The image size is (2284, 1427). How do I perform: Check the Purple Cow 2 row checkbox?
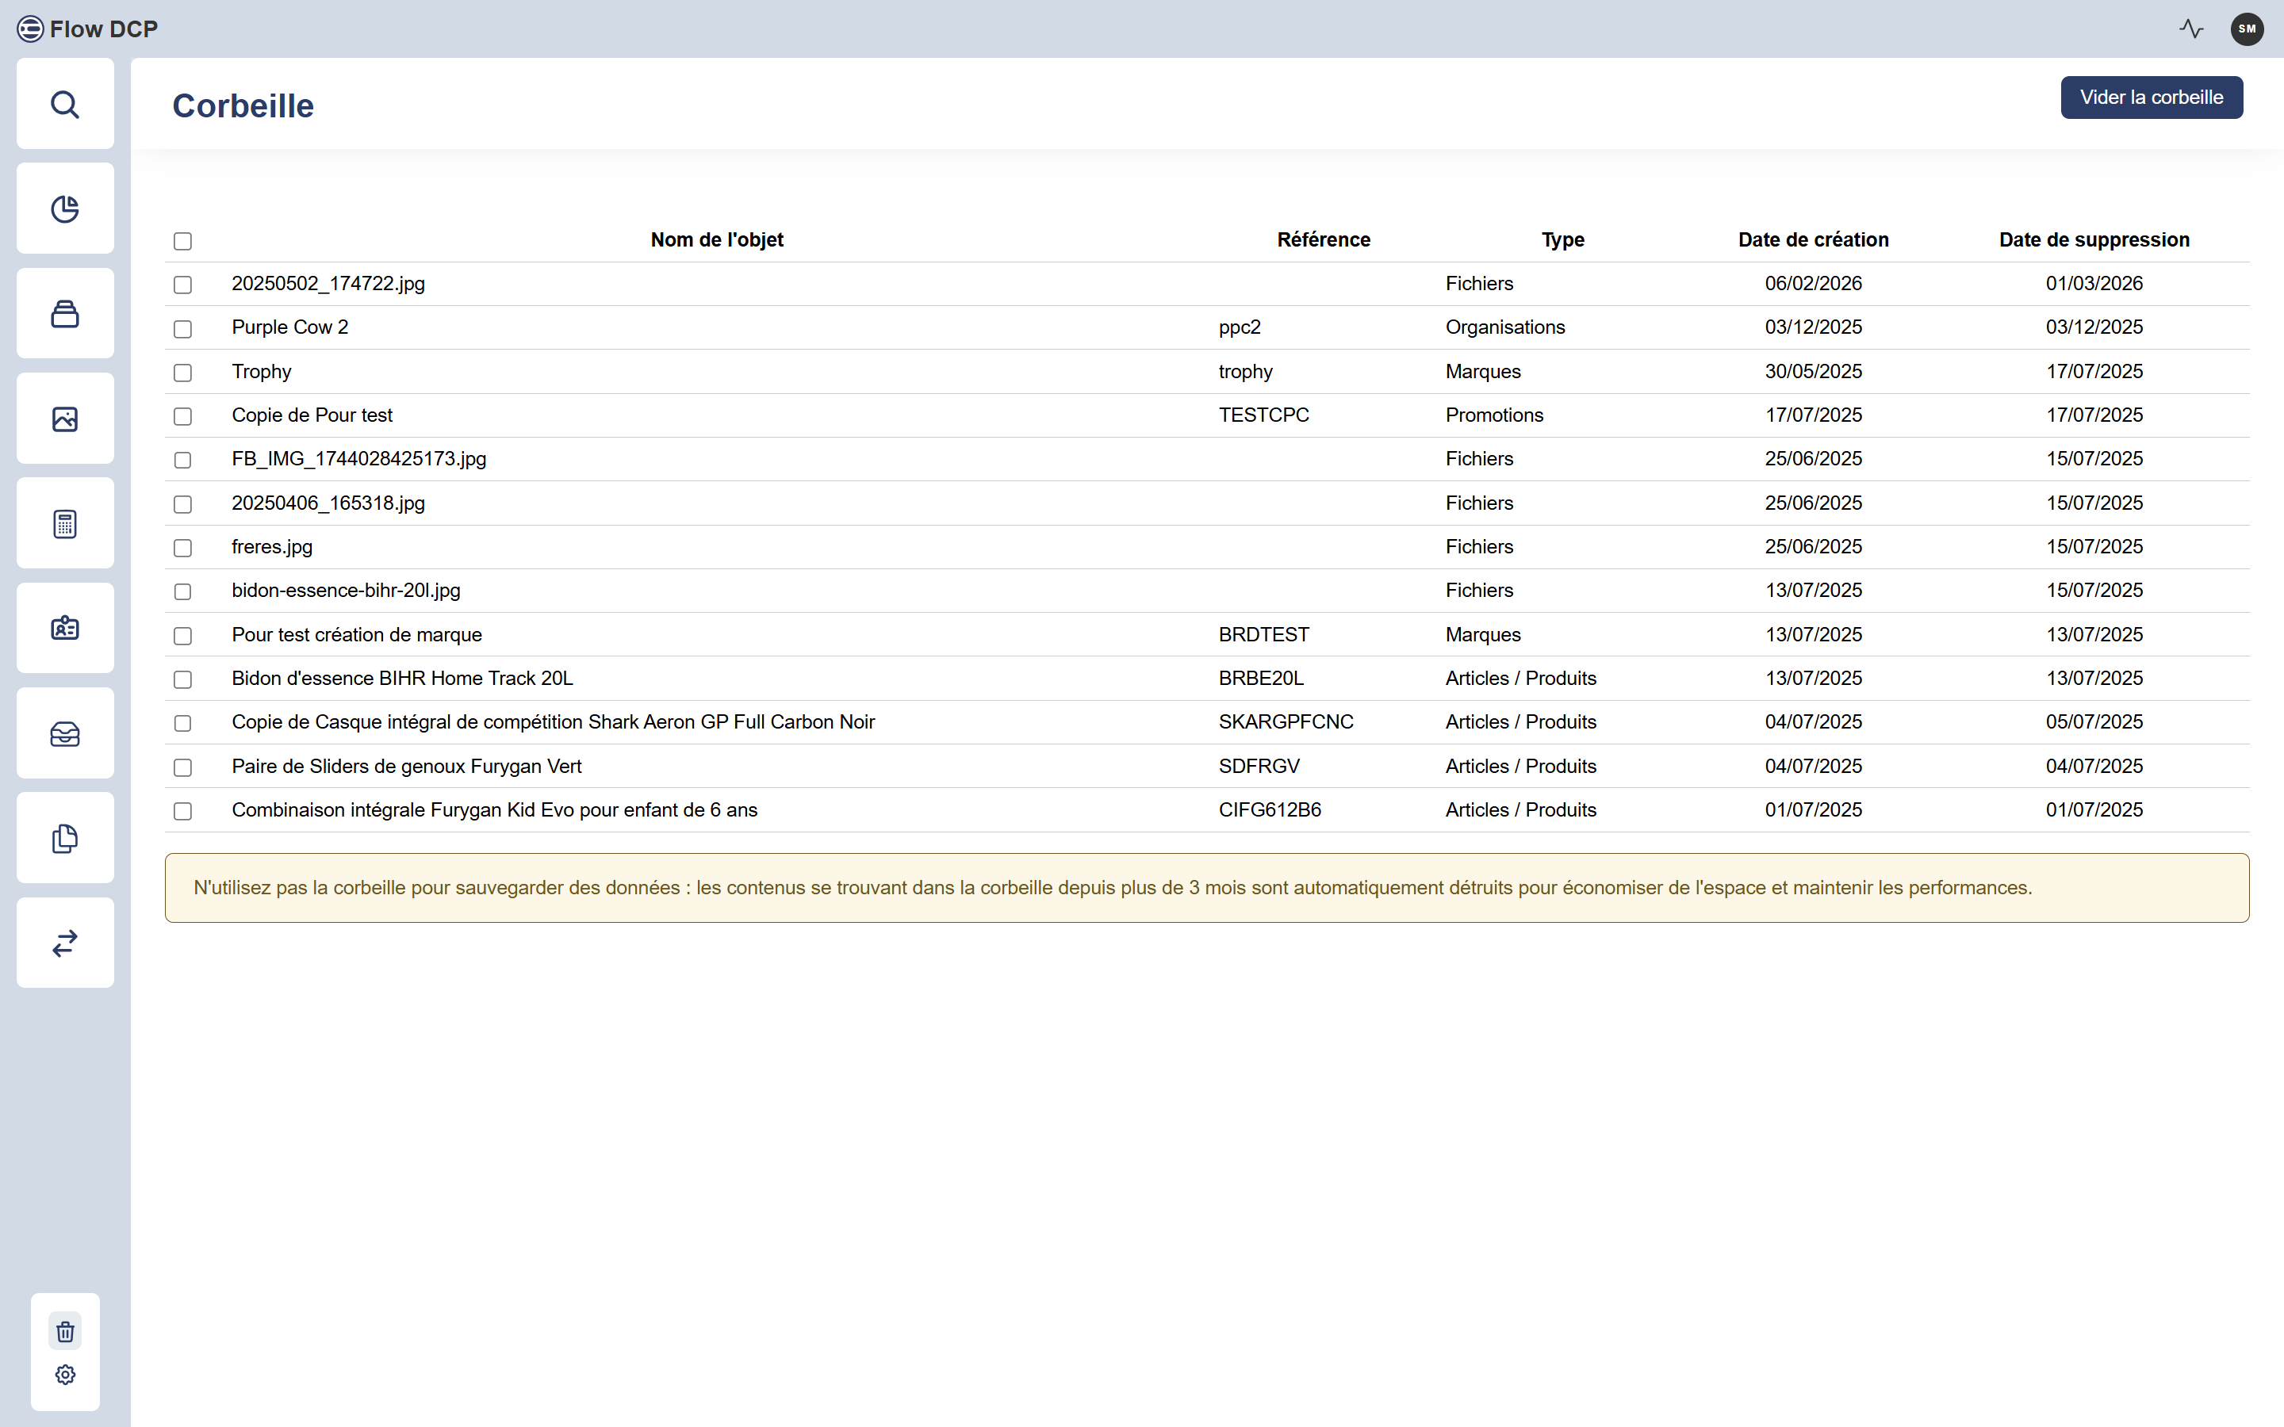182,328
